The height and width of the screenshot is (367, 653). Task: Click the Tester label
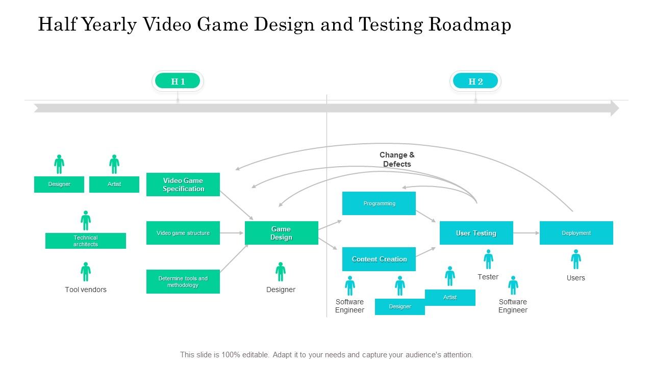coord(488,277)
